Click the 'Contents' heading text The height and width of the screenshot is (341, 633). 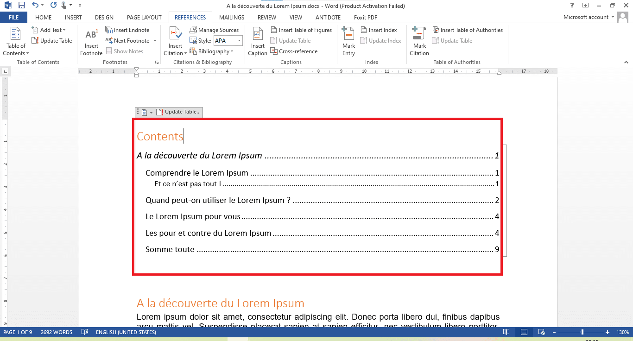point(160,136)
